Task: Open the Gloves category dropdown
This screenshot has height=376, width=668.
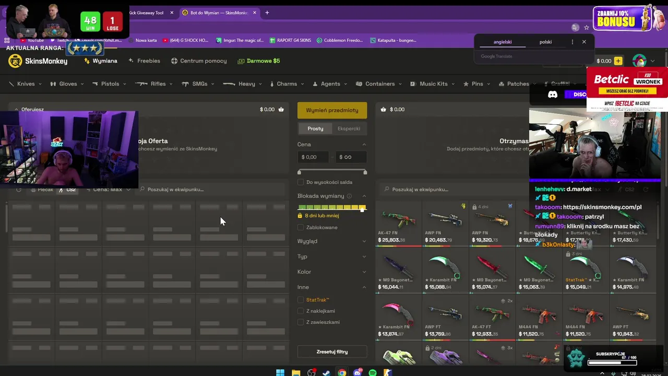Action: [x=67, y=84]
